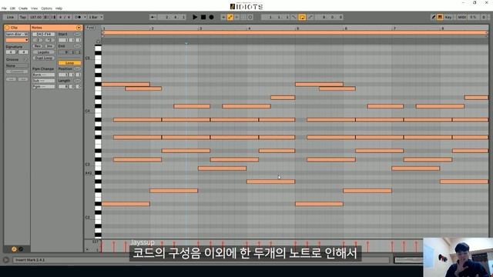493x277 pixels.
Task: Open the clip color chooser dropdown
Action: click(x=17, y=40)
